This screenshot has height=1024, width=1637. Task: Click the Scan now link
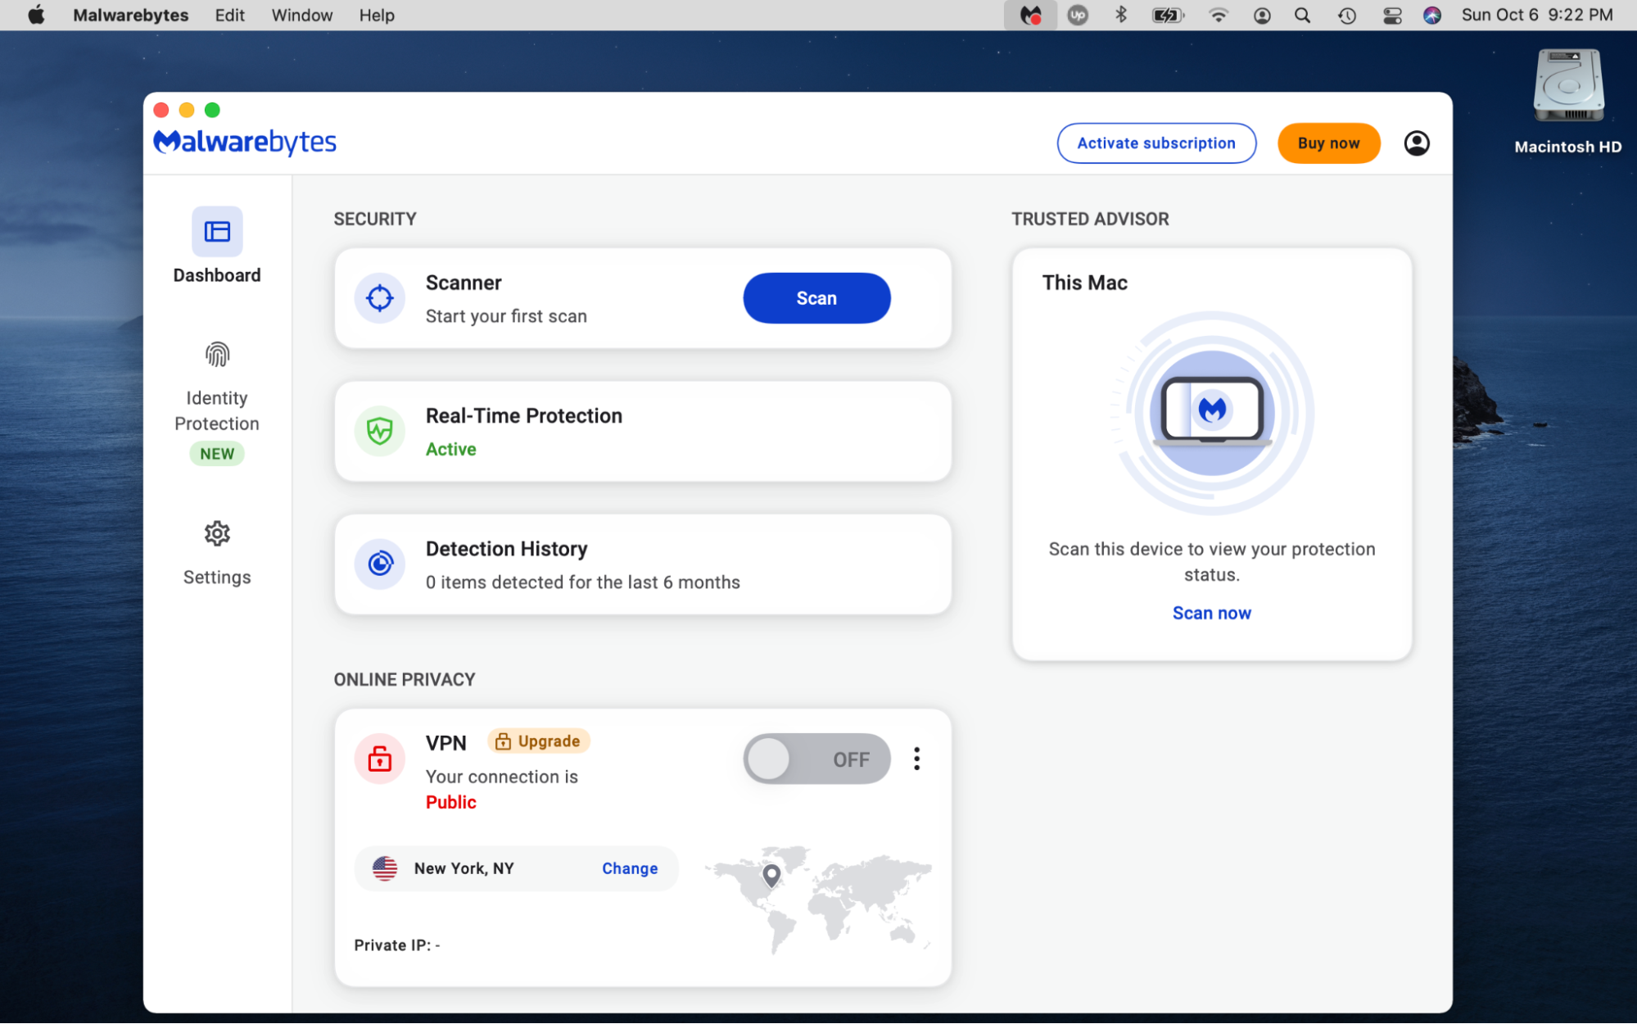click(1211, 613)
